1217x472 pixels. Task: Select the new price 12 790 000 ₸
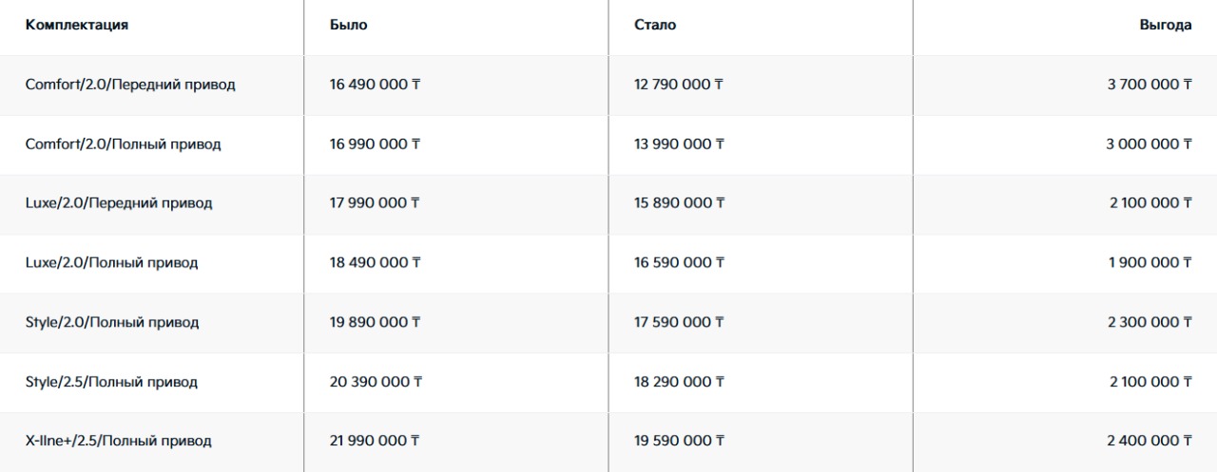(x=679, y=85)
